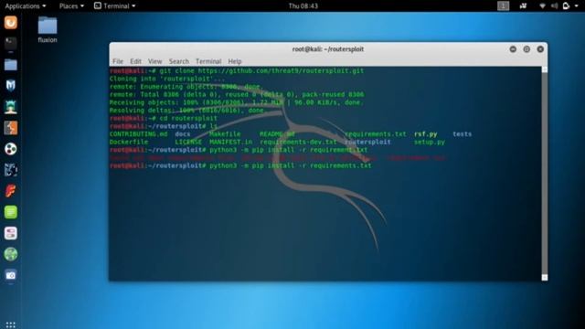The height and width of the screenshot is (329, 585).
Task: Maximize the routersploit terminal window
Action: 526,49
